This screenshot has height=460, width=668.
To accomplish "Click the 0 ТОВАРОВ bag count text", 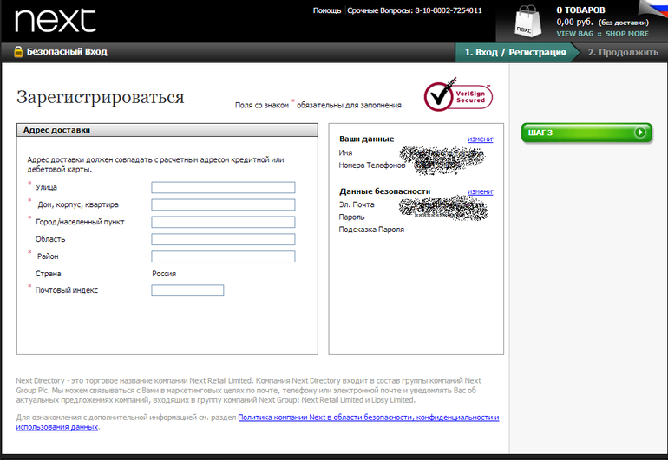I will [x=580, y=10].
